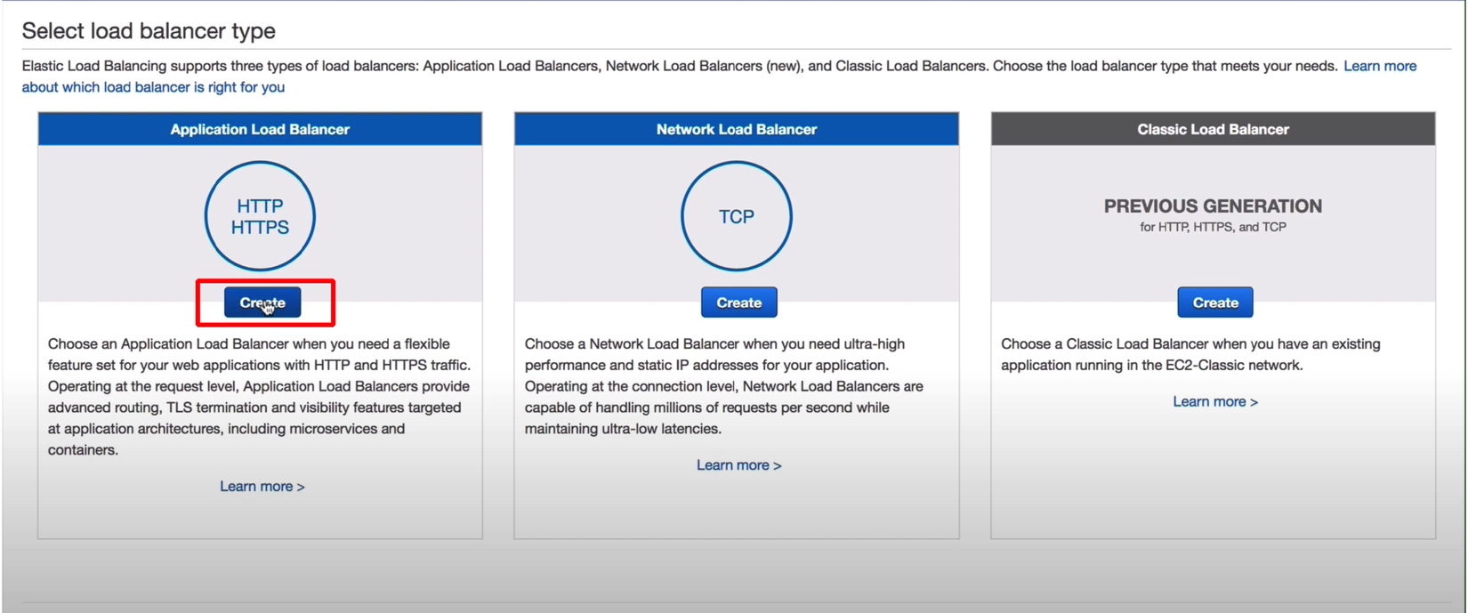The width and height of the screenshot is (1468, 613).
Task: Click the HTTP HTTPS circle icon
Action: pyautogui.click(x=260, y=216)
